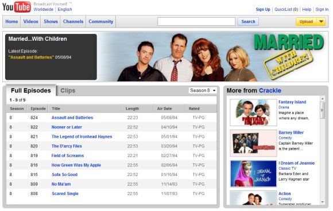333x211 pixels.
Task: Change language via English link
Action: 65,9
